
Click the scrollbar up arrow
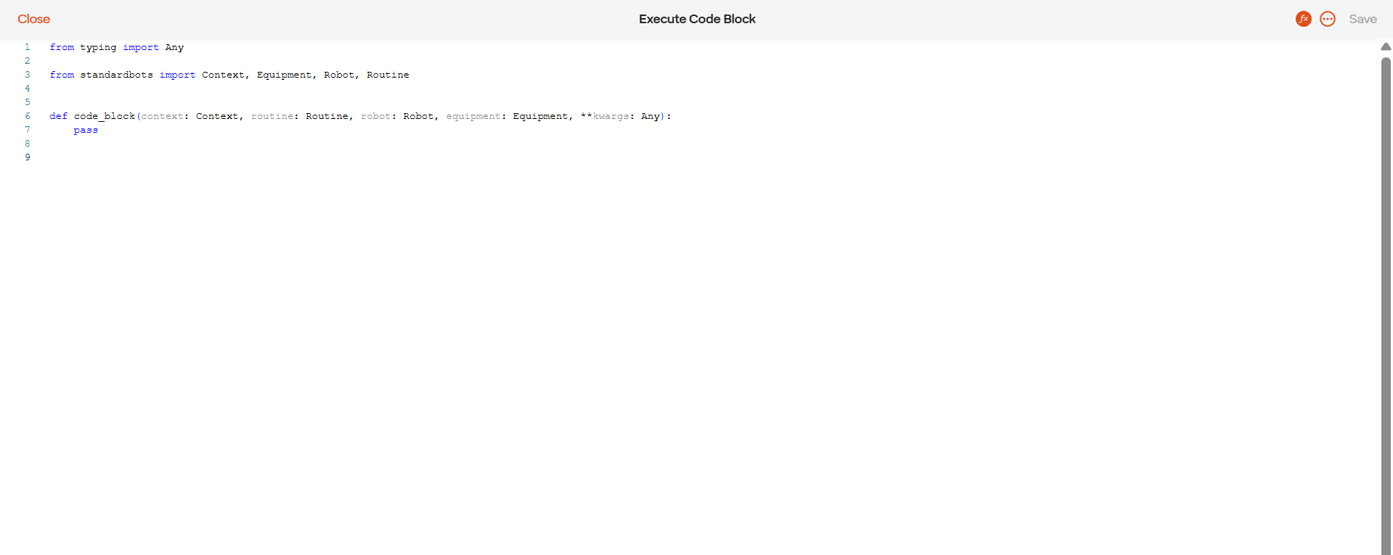pyautogui.click(x=1386, y=46)
